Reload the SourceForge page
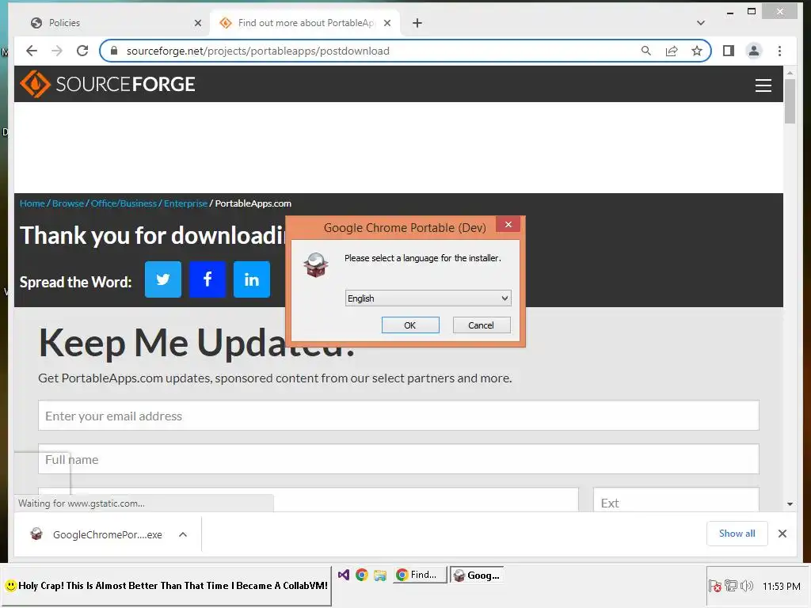 [82, 51]
